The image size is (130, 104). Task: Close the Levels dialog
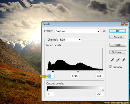tap(125, 24)
